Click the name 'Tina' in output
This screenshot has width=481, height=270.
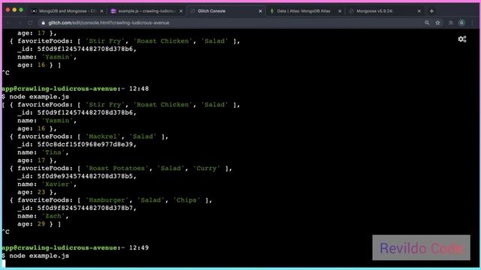(53, 152)
